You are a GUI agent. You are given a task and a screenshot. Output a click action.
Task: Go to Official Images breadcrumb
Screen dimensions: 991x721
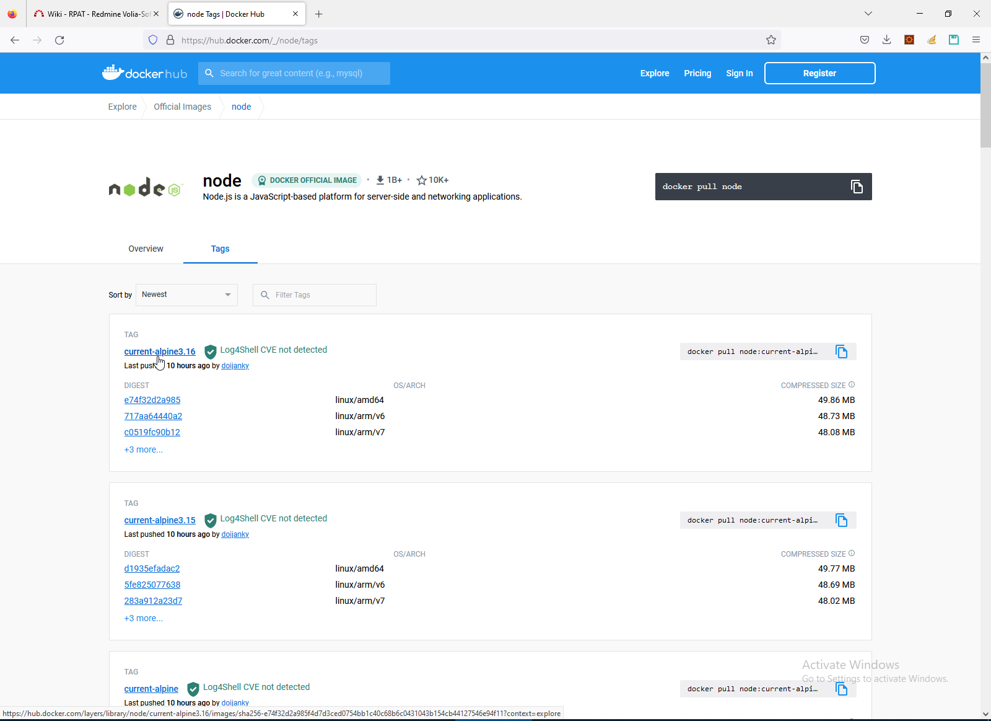pyautogui.click(x=183, y=107)
